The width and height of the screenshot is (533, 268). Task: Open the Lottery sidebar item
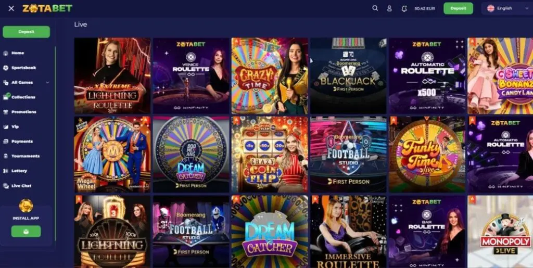point(19,171)
